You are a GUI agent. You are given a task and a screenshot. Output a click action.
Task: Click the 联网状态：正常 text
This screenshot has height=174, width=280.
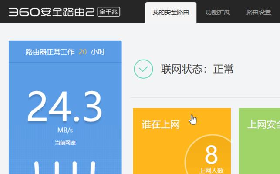(197, 69)
